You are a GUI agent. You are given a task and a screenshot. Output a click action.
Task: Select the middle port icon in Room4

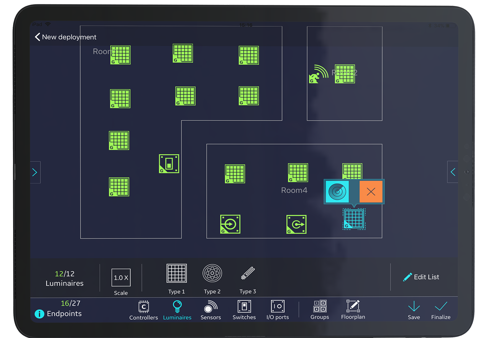click(297, 224)
